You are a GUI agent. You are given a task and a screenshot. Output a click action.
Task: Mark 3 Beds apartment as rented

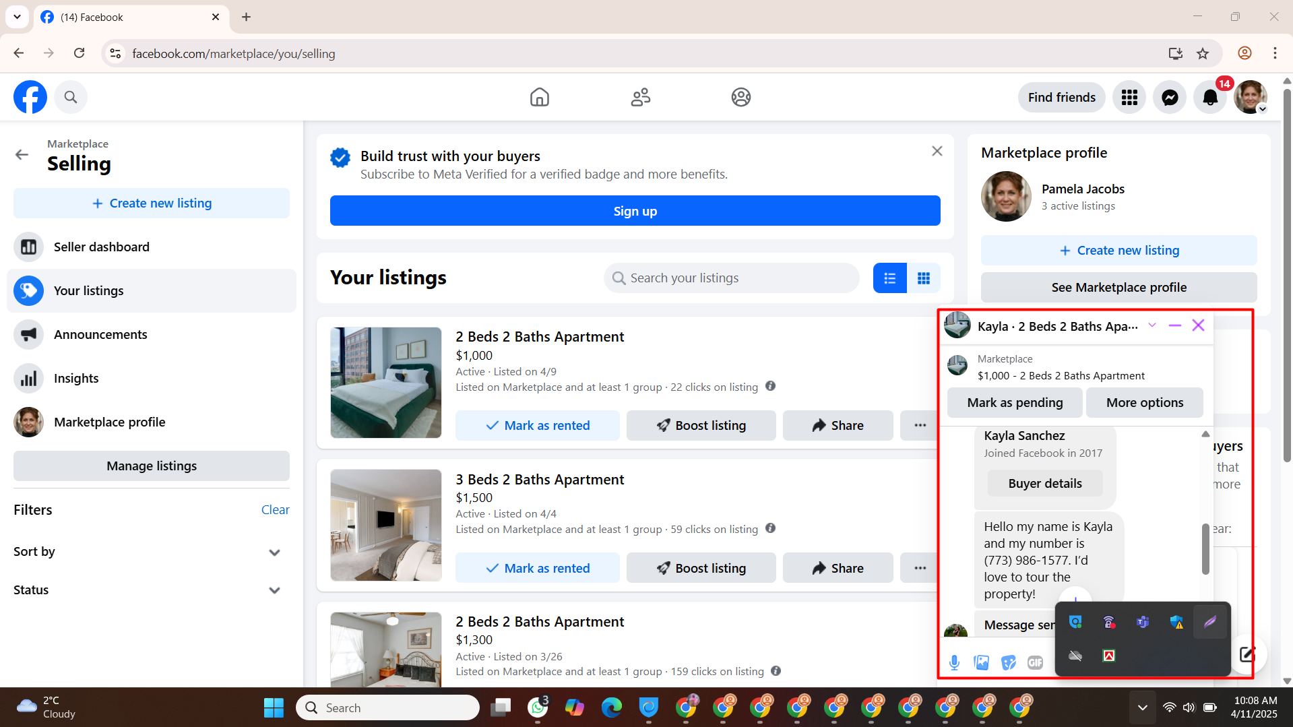pyautogui.click(x=537, y=568)
